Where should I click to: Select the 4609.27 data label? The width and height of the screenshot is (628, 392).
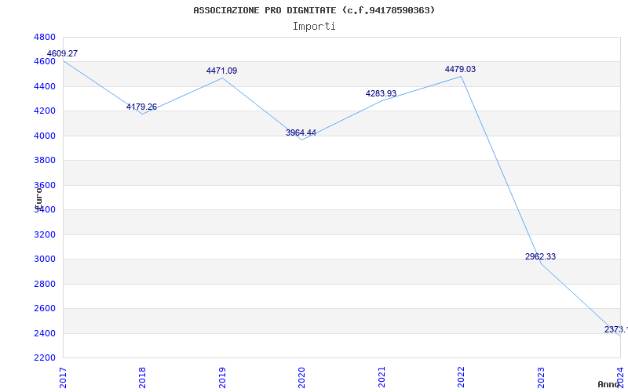pos(62,54)
